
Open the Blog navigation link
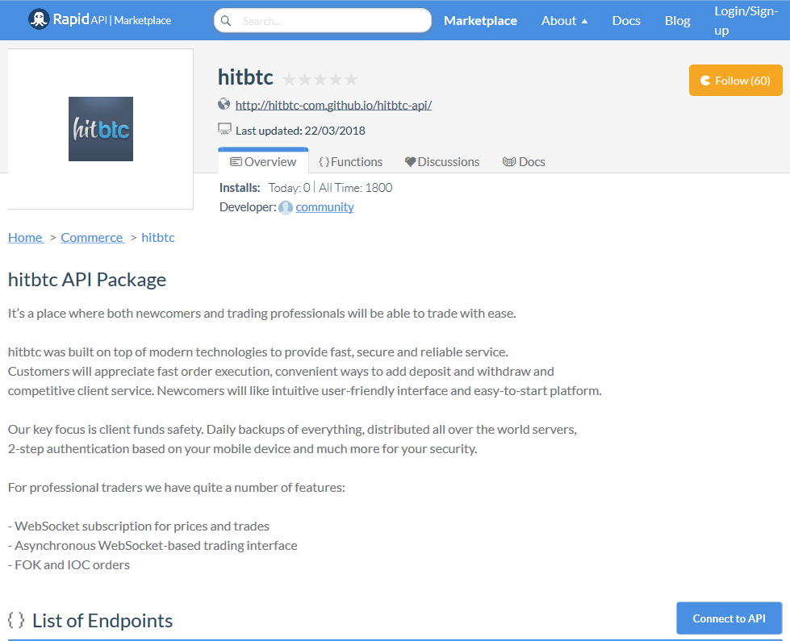click(677, 21)
